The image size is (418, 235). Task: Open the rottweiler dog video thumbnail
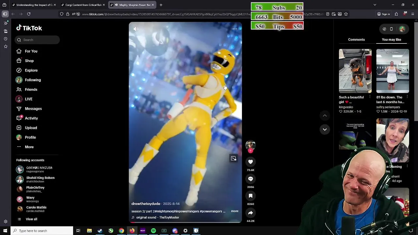[x=355, y=71]
